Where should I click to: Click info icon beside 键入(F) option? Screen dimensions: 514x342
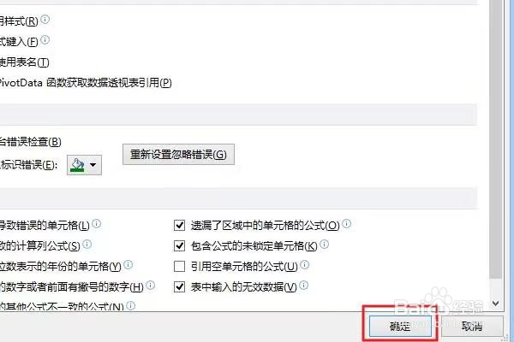coord(45,40)
